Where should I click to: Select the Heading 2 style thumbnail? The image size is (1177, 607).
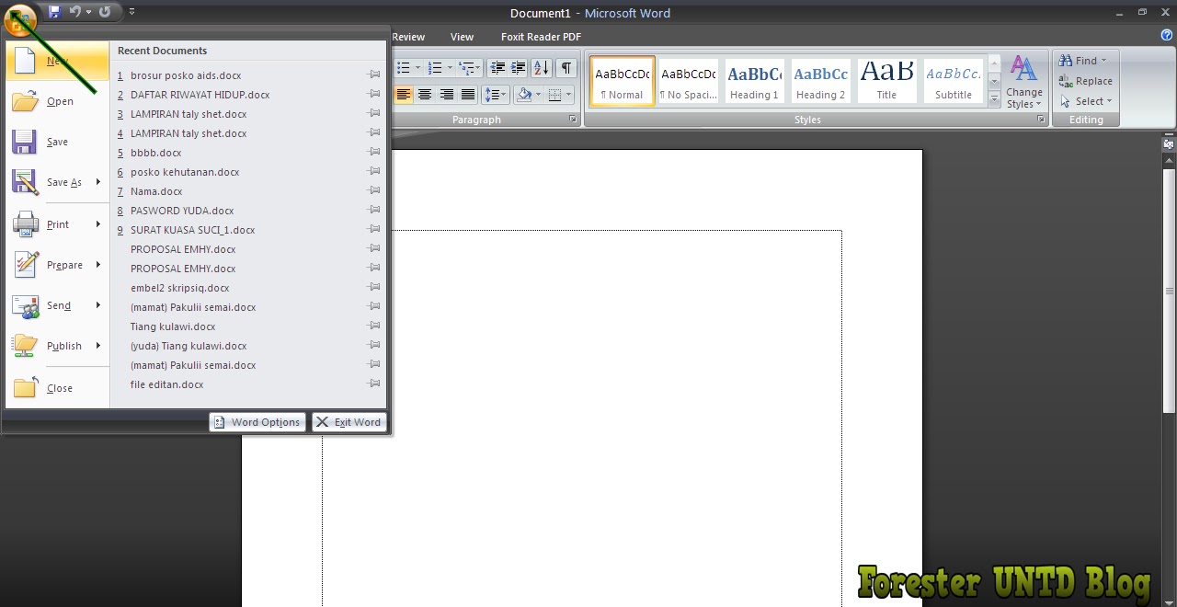tap(821, 81)
